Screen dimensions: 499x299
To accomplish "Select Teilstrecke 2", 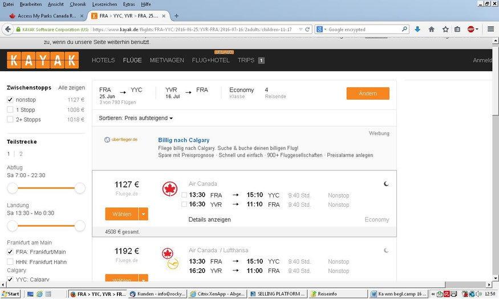I will pos(21,154).
